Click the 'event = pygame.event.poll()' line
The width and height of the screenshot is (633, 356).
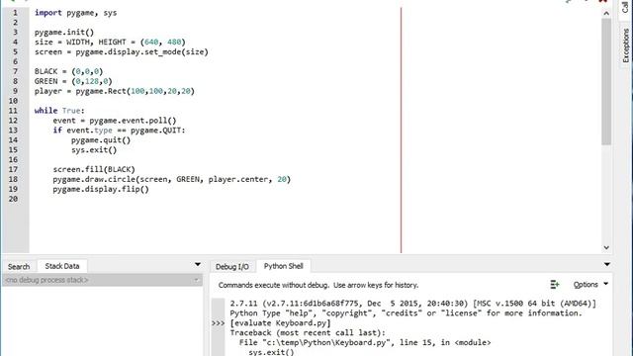coord(115,121)
